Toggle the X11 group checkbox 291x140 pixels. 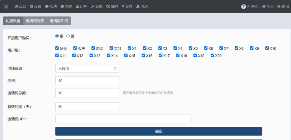pos(57,55)
